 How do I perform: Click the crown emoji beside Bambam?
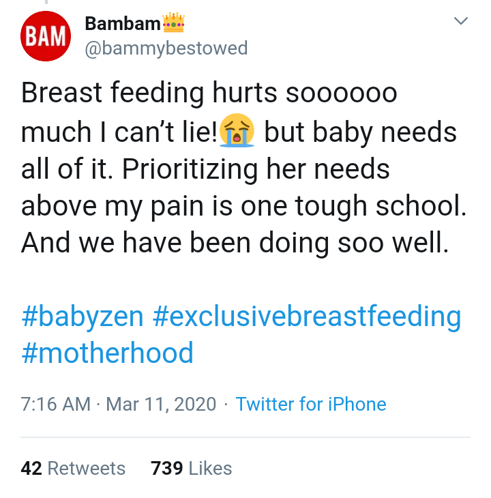point(173,25)
